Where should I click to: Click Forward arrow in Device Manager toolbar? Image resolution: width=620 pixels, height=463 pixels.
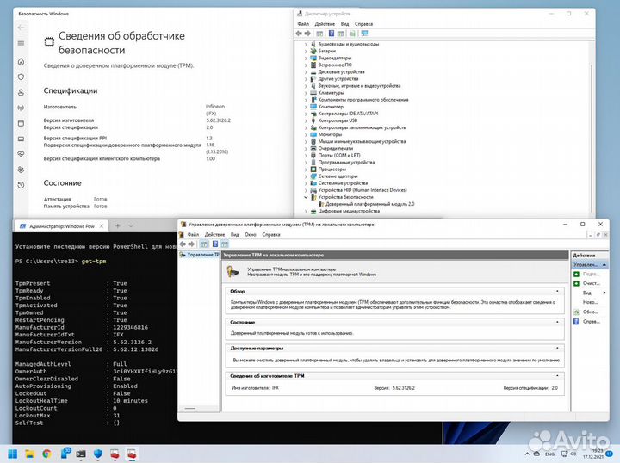tap(307, 34)
